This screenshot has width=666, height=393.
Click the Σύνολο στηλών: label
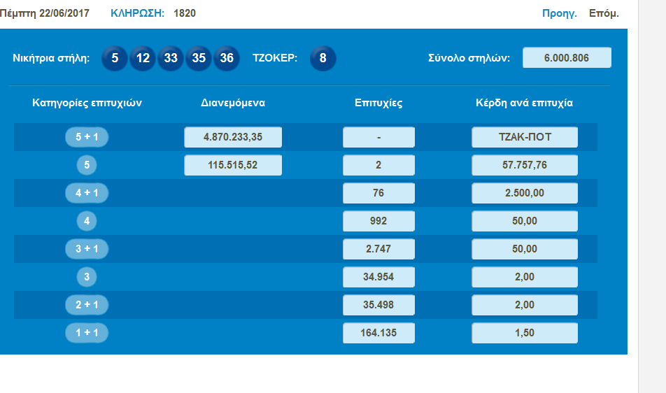pos(469,58)
